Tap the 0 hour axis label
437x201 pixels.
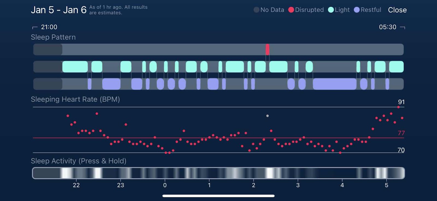[x=165, y=185]
